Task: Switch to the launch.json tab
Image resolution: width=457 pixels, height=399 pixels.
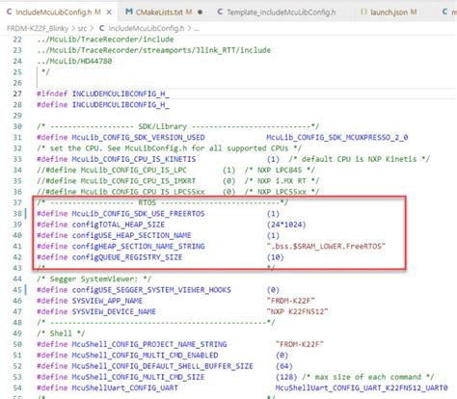Action: coord(389,13)
